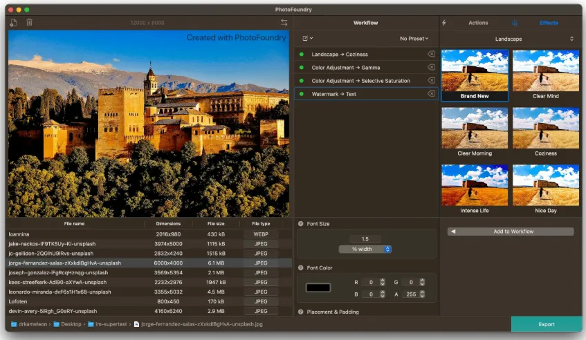Click the trash icon above the preview
This screenshot has height=340, width=586.
pos(29,23)
